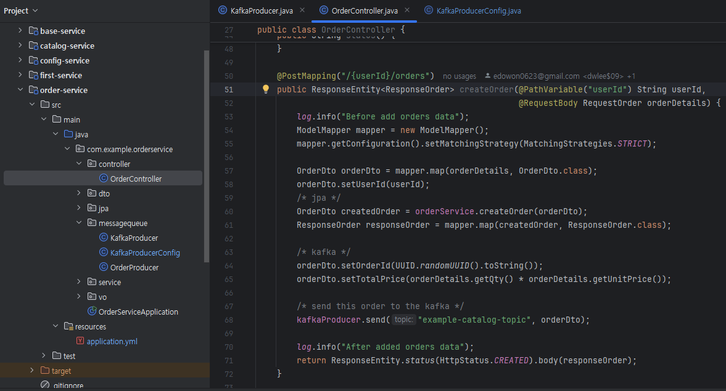Click the class icon on KafkaProducer.java tab
This screenshot has width=726, height=391.
(223, 10)
